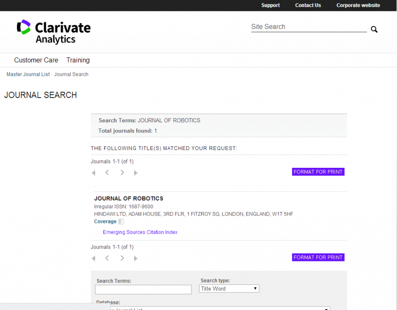Go to previous page in top pager
This screenshot has height=310, width=397.
pyautogui.click(x=107, y=173)
